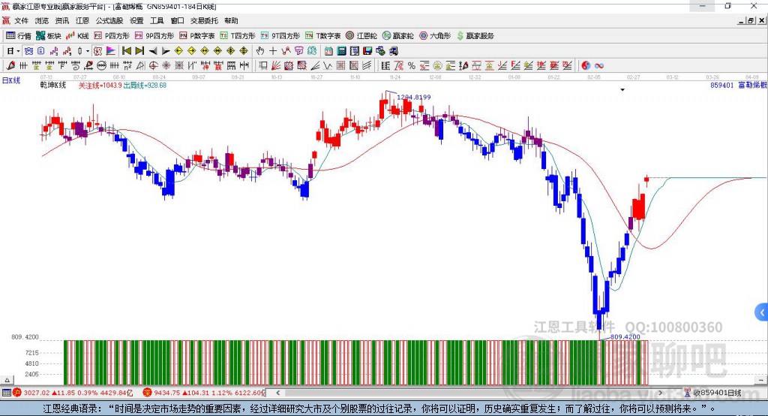Click the red snowflake radial lines icon

(166, 65)
